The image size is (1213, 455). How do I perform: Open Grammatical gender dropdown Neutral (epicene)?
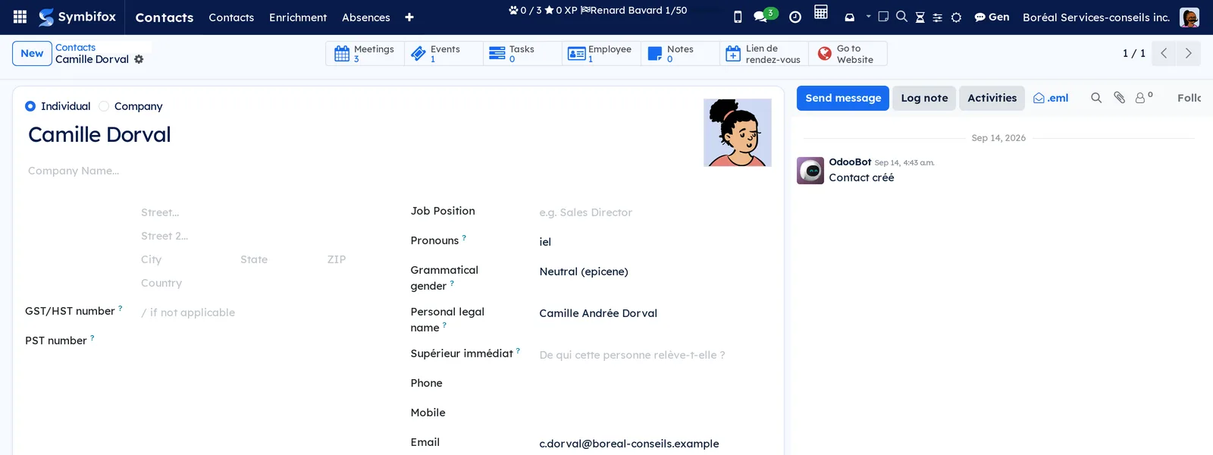pyautogui.click(x=655, y=271)
